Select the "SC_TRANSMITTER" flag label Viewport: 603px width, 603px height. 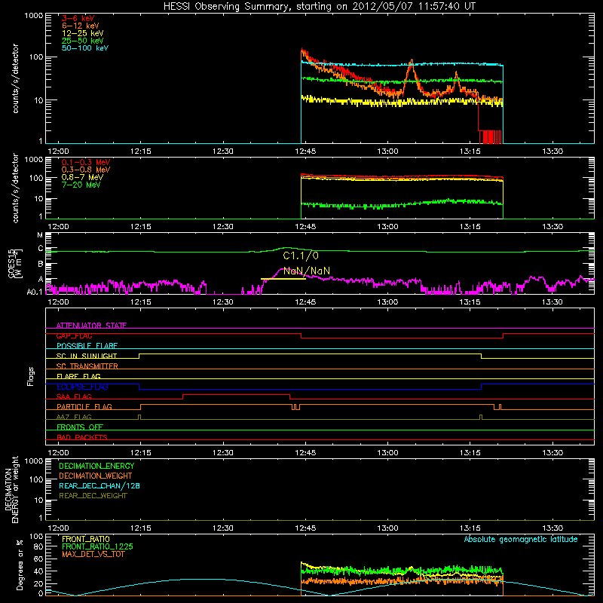[87, 366]
